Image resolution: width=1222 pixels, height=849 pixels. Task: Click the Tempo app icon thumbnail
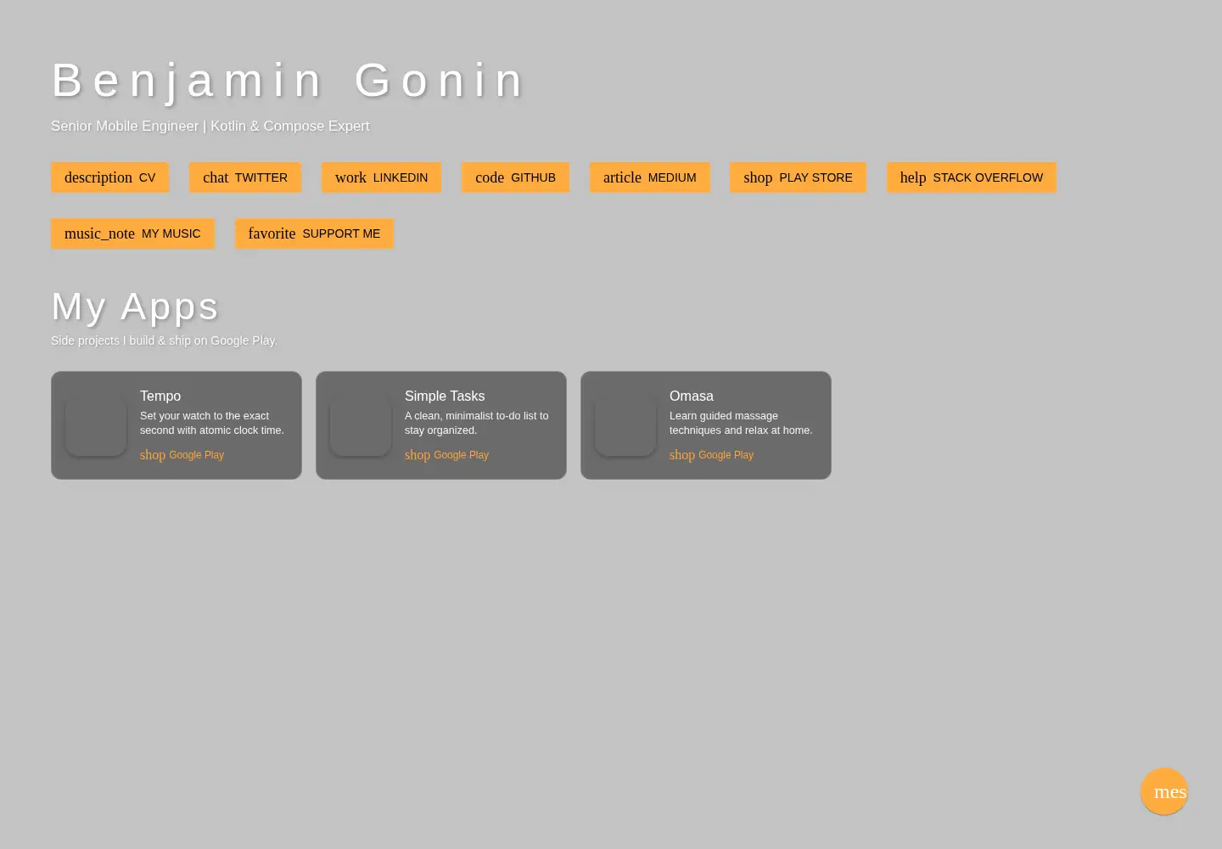tap(96, 425)
